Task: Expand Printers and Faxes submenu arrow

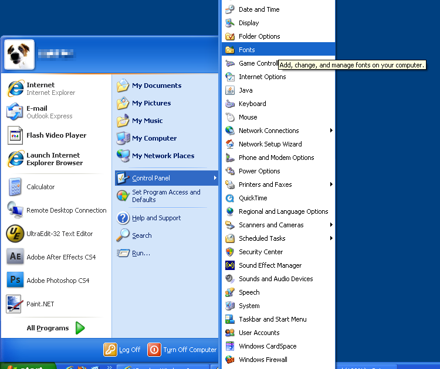Action: [x=331, y=184]
